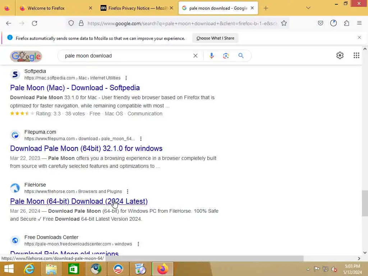368x276 pixels.
Task: Open the Firefox account icon
Action: [x=333, y=23]
